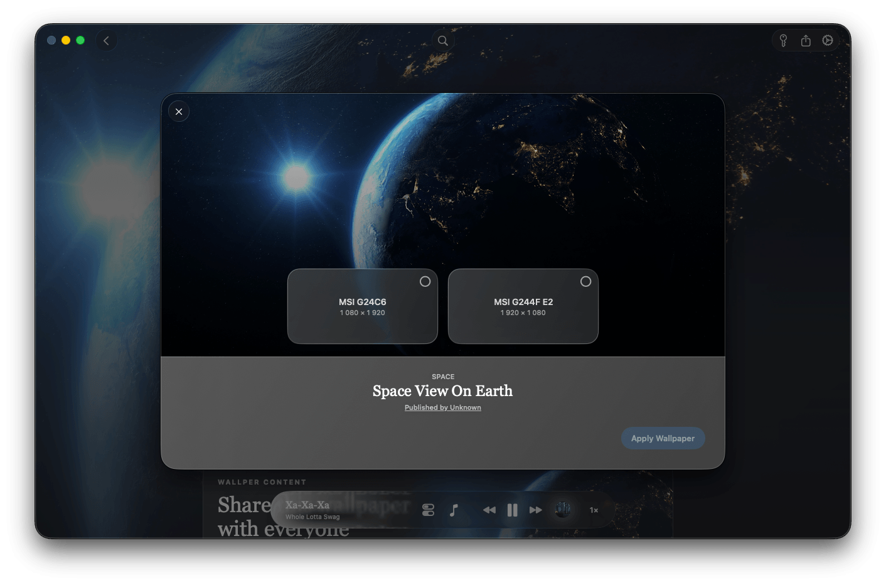
Task: Close the wallpaper preview dialog
Action: click(179, 112)
